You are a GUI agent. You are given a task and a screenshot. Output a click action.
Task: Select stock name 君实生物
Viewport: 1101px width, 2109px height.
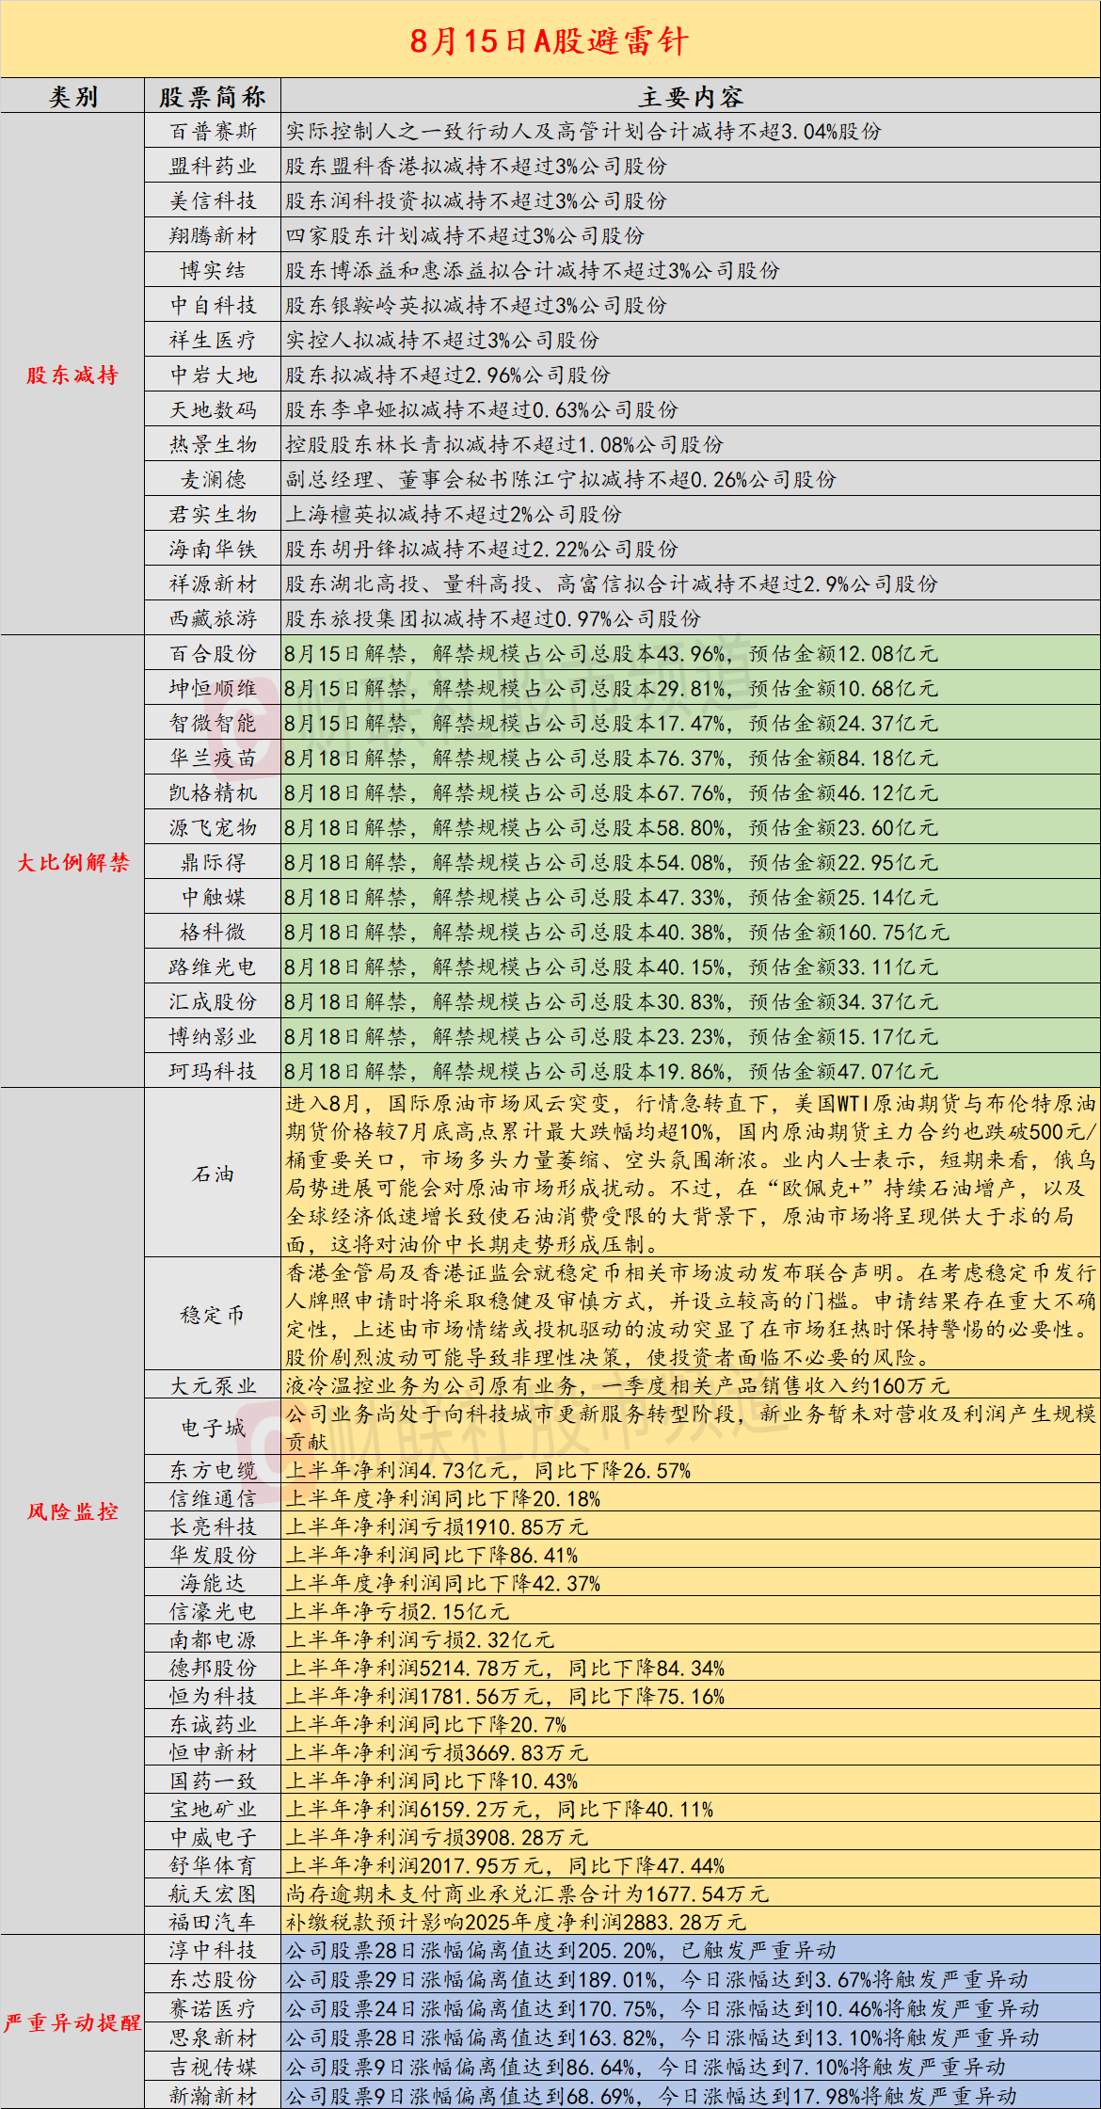213,514
